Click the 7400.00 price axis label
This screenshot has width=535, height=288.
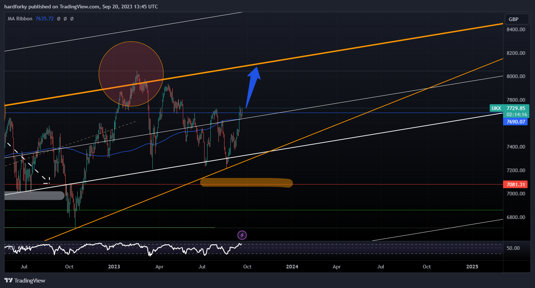coord(516,147)
